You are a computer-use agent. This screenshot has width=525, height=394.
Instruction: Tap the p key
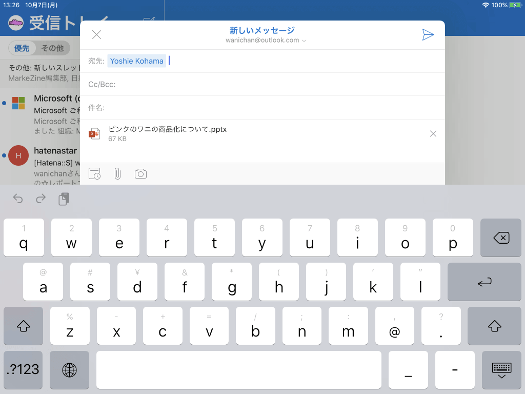pos(453,238)
